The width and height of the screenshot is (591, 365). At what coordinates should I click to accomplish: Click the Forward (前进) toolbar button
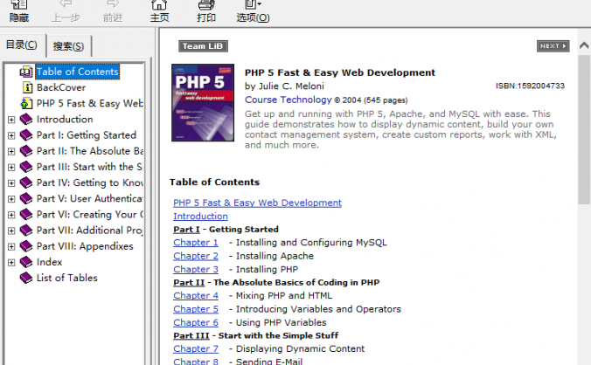[112, 11]
